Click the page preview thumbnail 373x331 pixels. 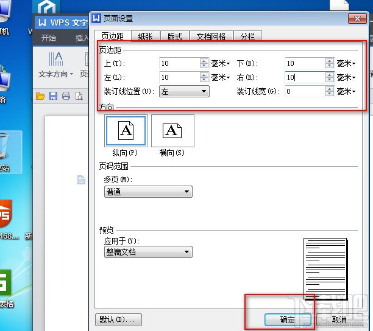tap(325, 268)
